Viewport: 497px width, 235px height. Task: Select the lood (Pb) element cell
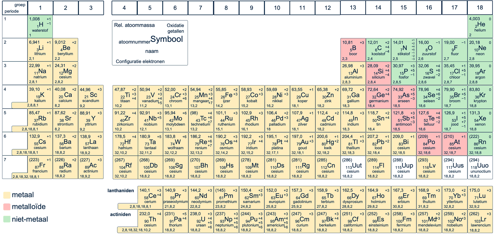[x=378, y=144]
